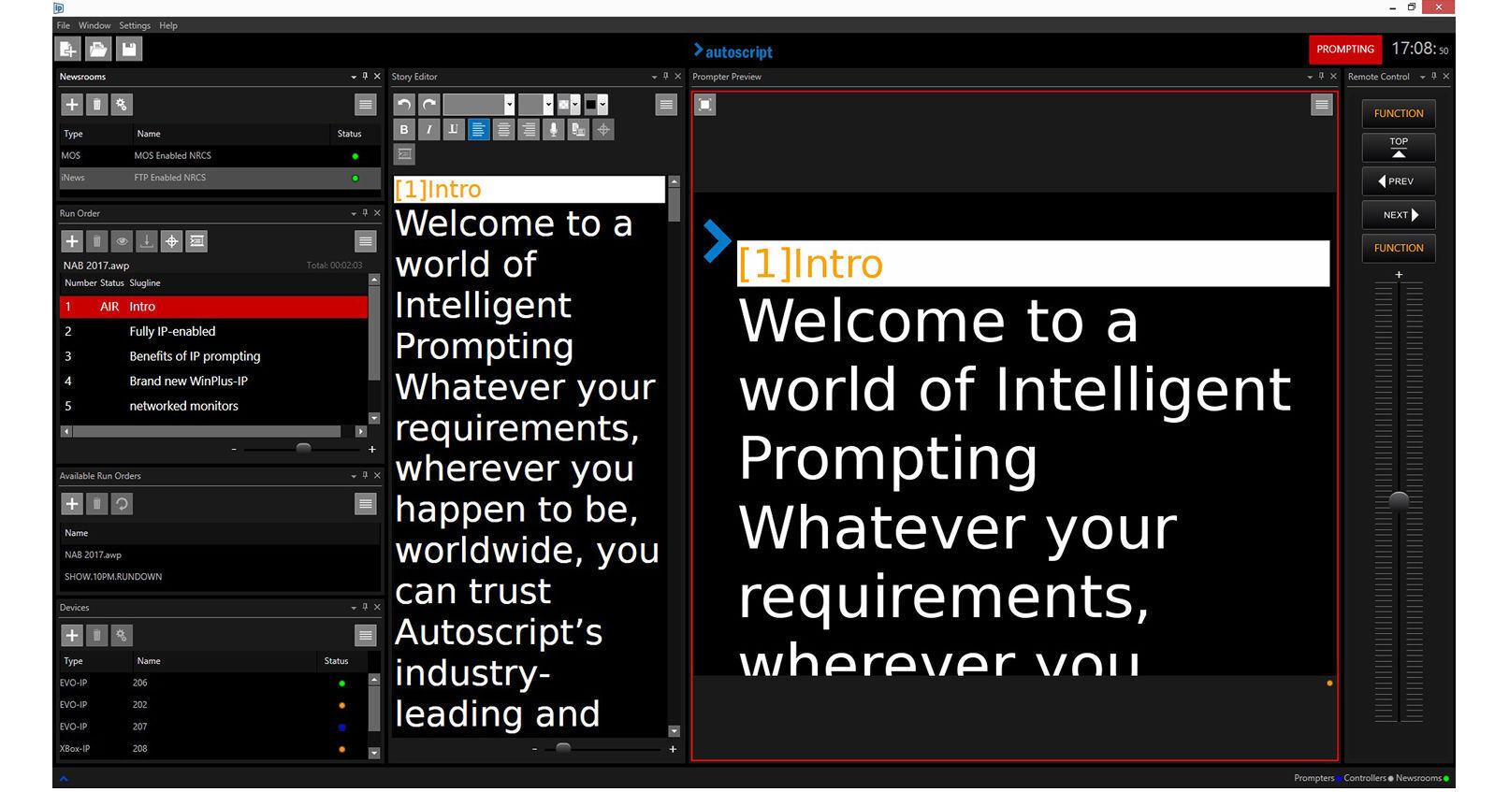Expand Newsrooms panel options arrow

coord(353,77)
